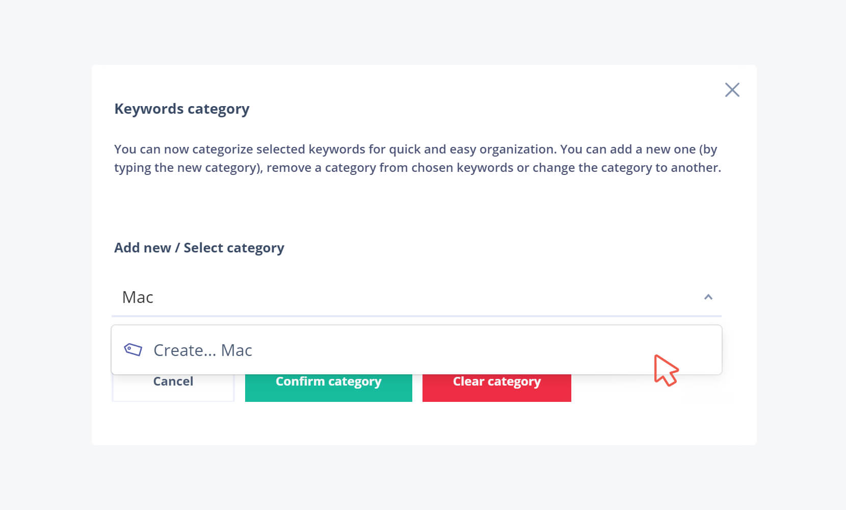Image resolution: width=846 pixels, height=510 pixels.
Task: Click the "Select category" part of the field label
Action: tap(233, 248)
